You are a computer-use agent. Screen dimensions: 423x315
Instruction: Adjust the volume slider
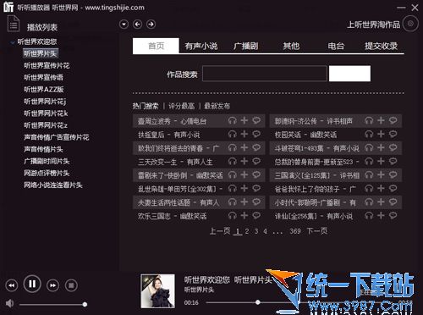tap(52, 304)
